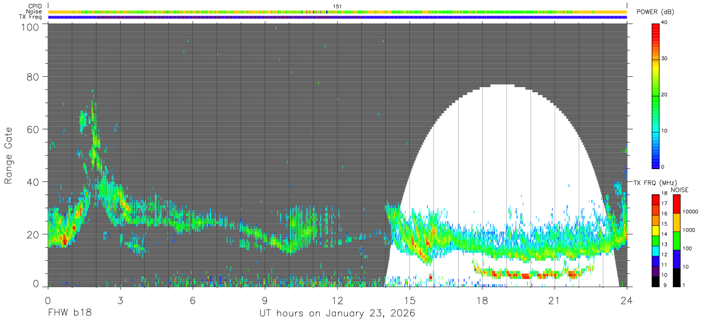The width and height of the screenshot is (705, 325).
Task: Click TX FRQ scale tick 11
Action: coord(665,265)
